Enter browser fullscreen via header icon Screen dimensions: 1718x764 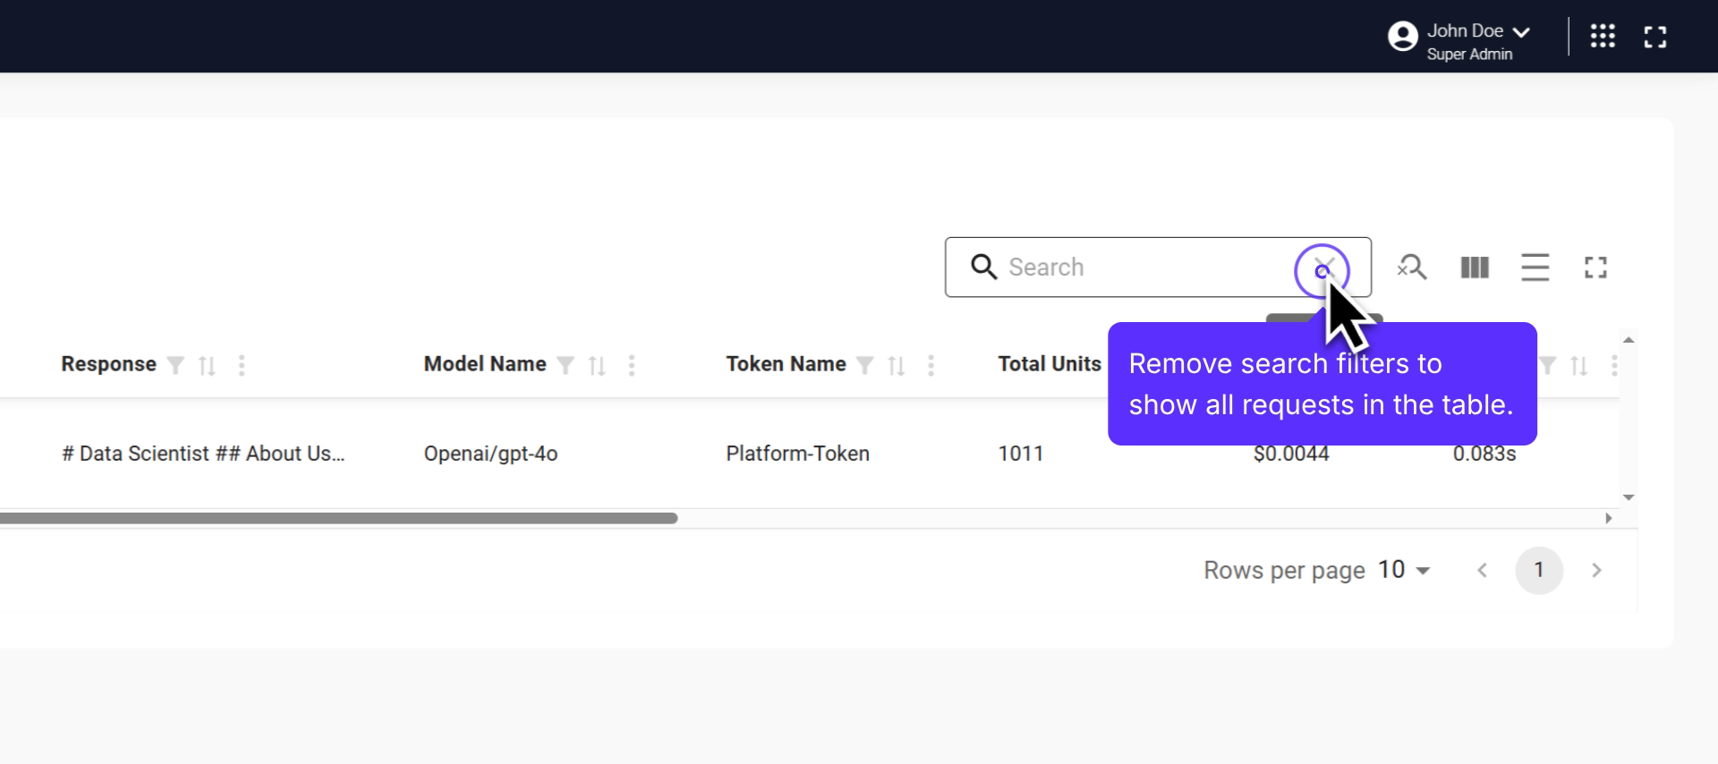tap(1654, 37)
